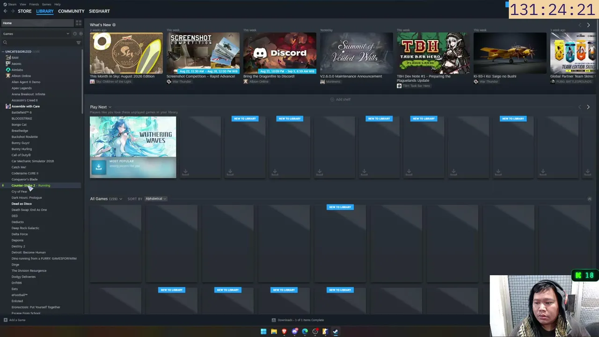599x337 pixels.
Task: Switch the library to grid view
Action: 79,23
